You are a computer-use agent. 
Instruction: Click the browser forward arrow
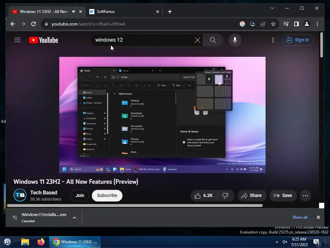coord(23,24)
